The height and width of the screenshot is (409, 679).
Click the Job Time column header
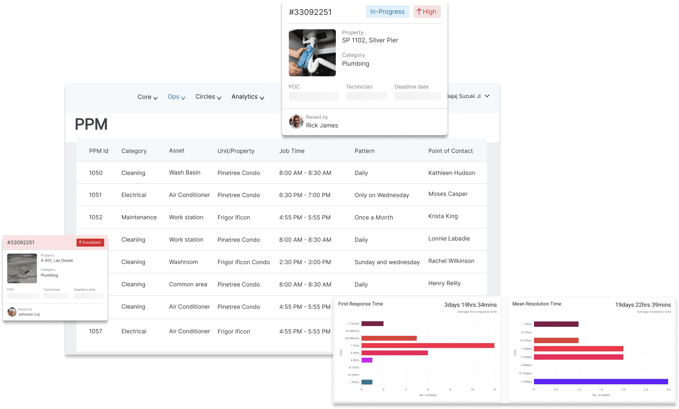click(292, 151)
